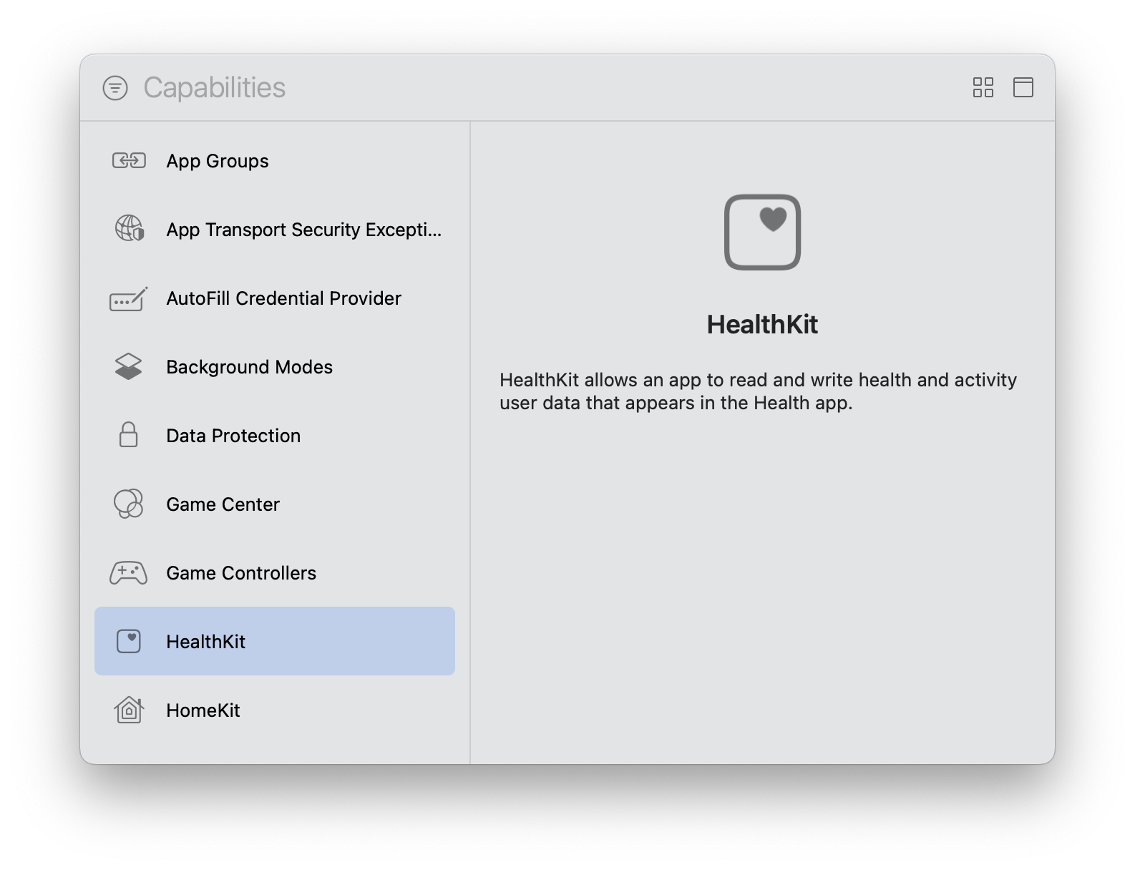Select App Groups capability
Viewport: 1135px width, 870px height.
pyautogui.click(x=218, y=161)
